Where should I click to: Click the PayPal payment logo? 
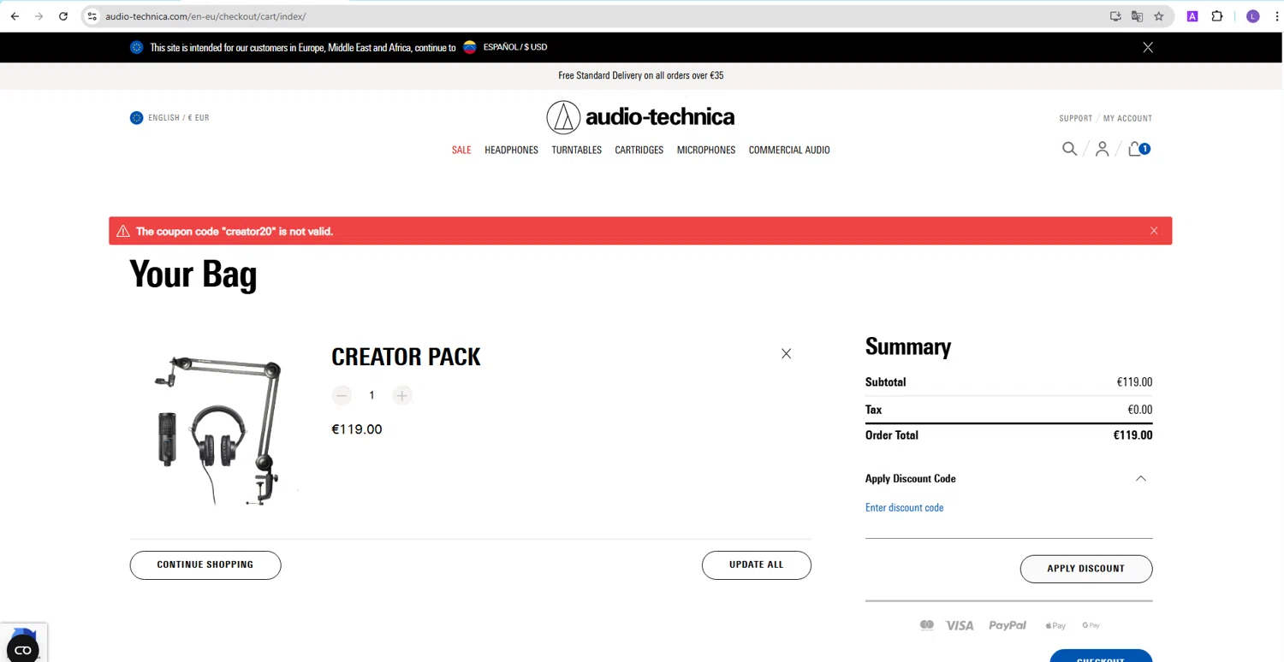[x=1008, y=625]
